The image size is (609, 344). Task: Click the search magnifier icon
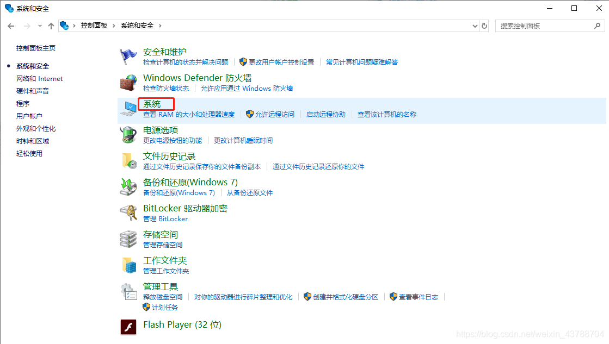point(597,26)
